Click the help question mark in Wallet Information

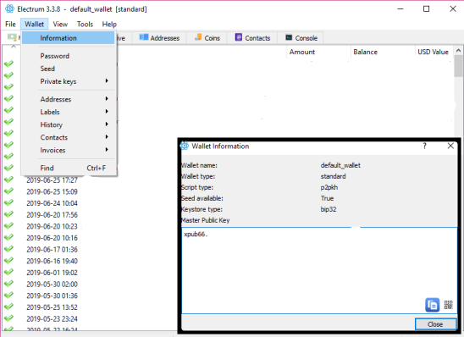[425, 146]
